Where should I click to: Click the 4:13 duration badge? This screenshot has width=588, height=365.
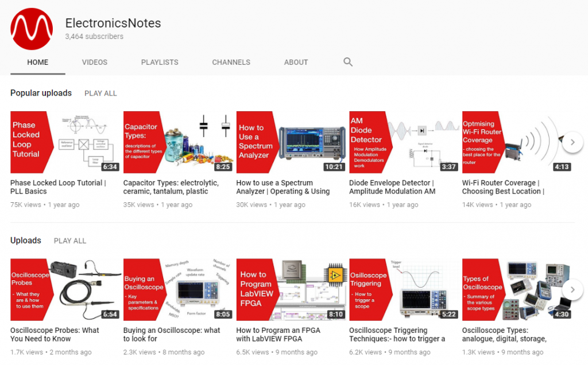[562, 167]
